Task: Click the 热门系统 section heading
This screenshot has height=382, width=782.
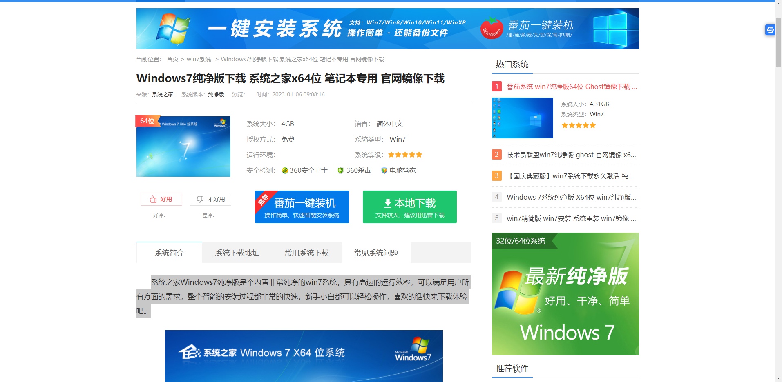Action: tap(512, 64)
